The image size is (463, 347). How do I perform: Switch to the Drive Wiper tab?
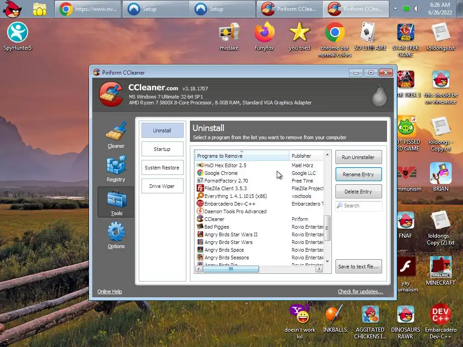click(162, 186)
